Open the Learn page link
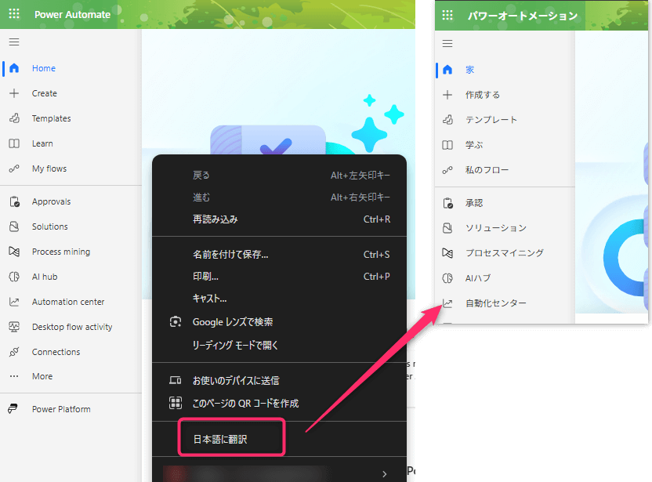 pos(42,143)
